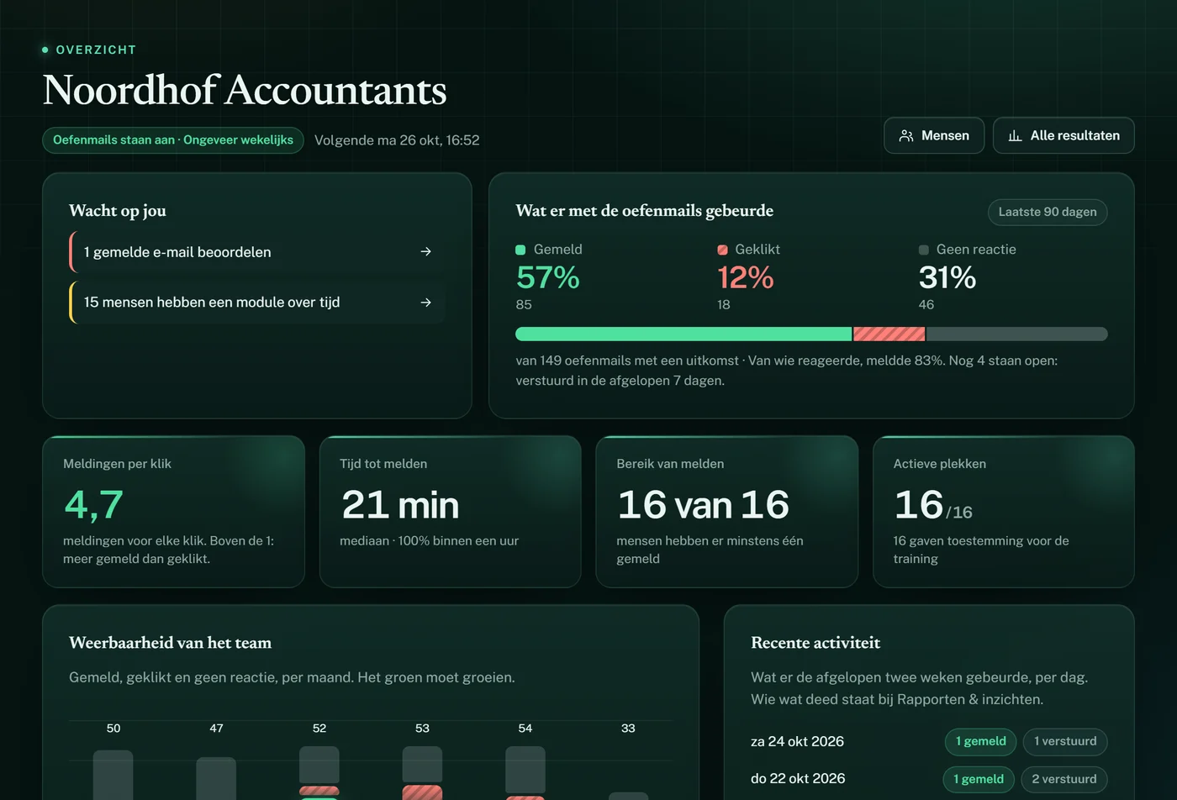Click the chart bar labeled 47

pyautogui.click(x=216, y=778)
